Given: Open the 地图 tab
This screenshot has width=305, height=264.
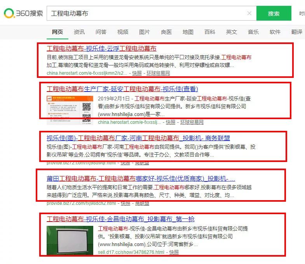Looking at the screenshot, I should point(188,32).
